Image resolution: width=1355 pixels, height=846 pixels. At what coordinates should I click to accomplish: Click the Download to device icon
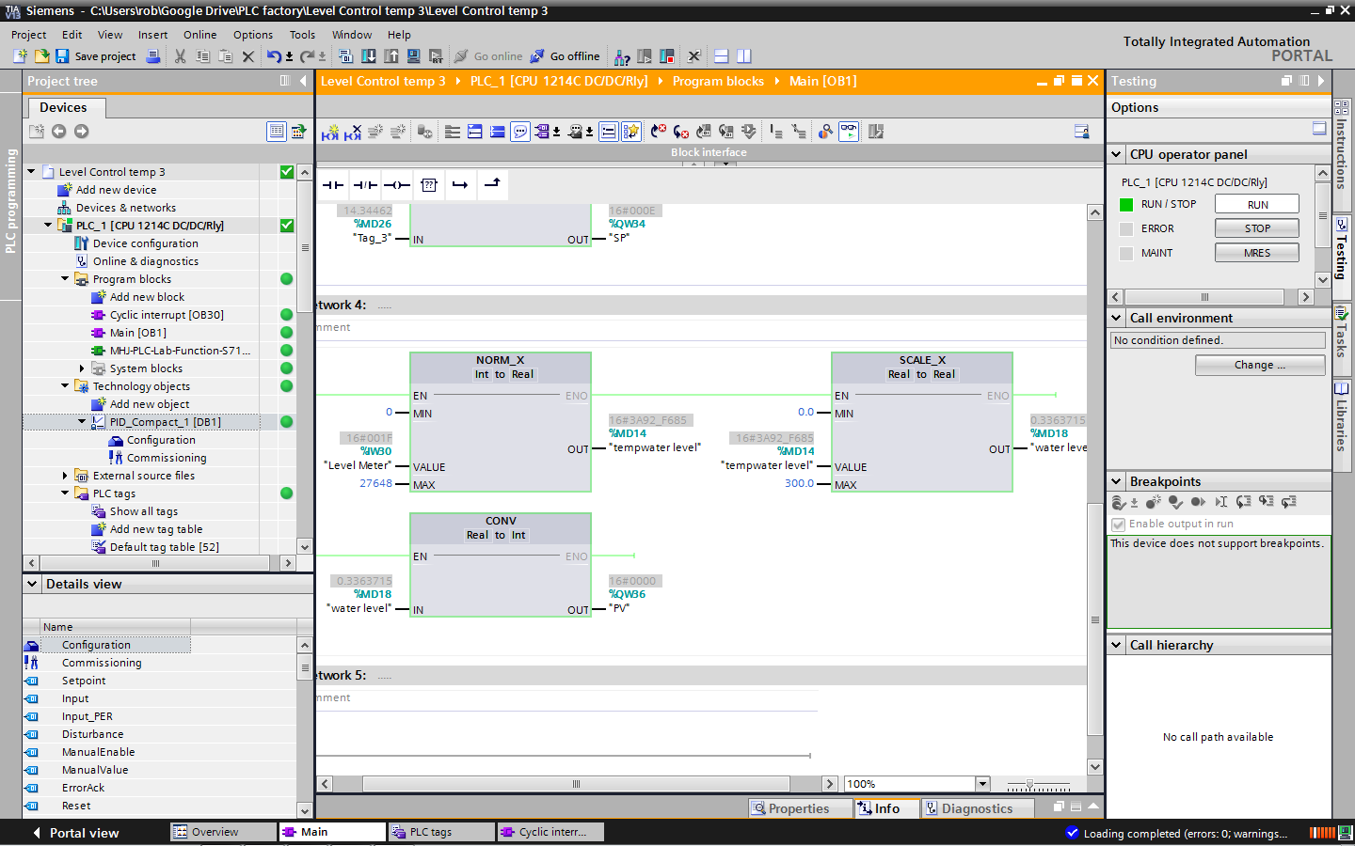click(369, 56)
